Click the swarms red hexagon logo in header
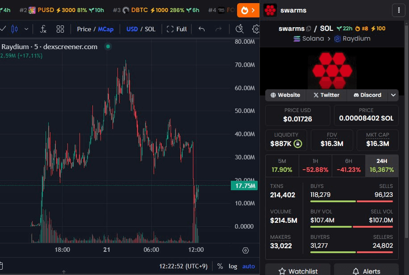The width and height of the screenshot is (409, 275). [x=270, y=10]
